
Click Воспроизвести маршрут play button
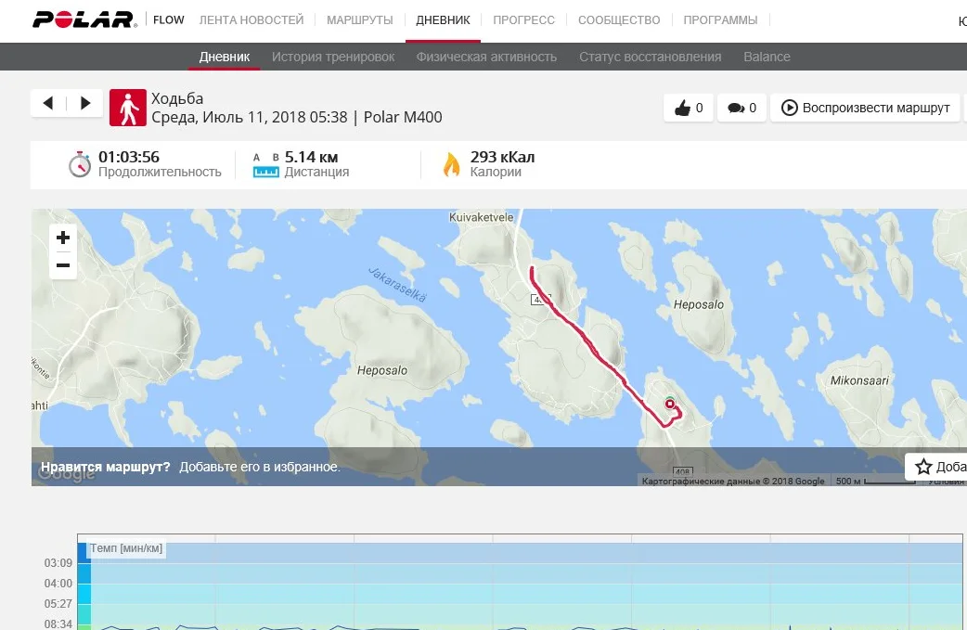[x=865, y=108]
